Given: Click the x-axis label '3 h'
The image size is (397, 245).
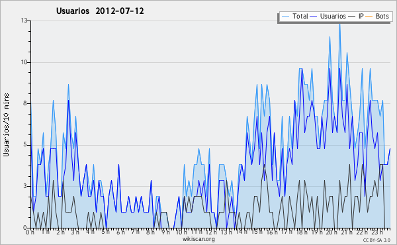Looking at the screenshot, I should point(75,232).
